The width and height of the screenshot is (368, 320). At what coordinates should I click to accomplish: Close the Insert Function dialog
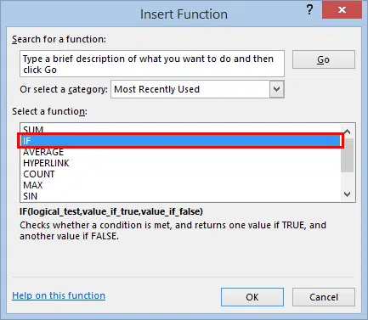(342, 10)
